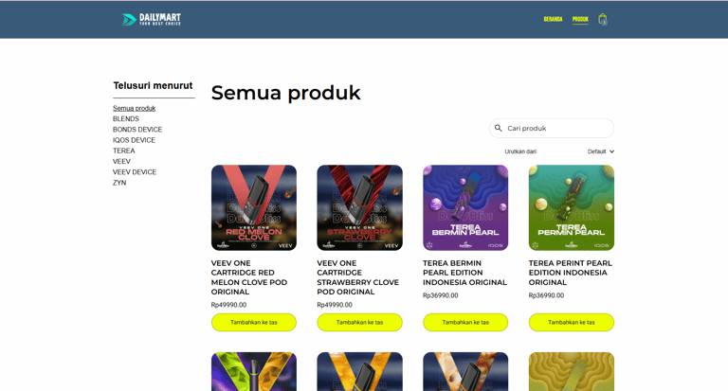Filter by IQOS DEVICE category

click(x=134, y=140)
